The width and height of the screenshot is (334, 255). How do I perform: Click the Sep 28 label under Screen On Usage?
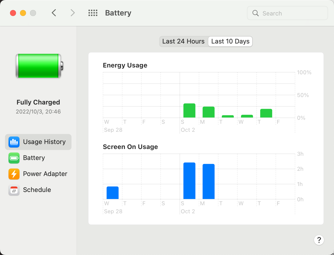113,211
